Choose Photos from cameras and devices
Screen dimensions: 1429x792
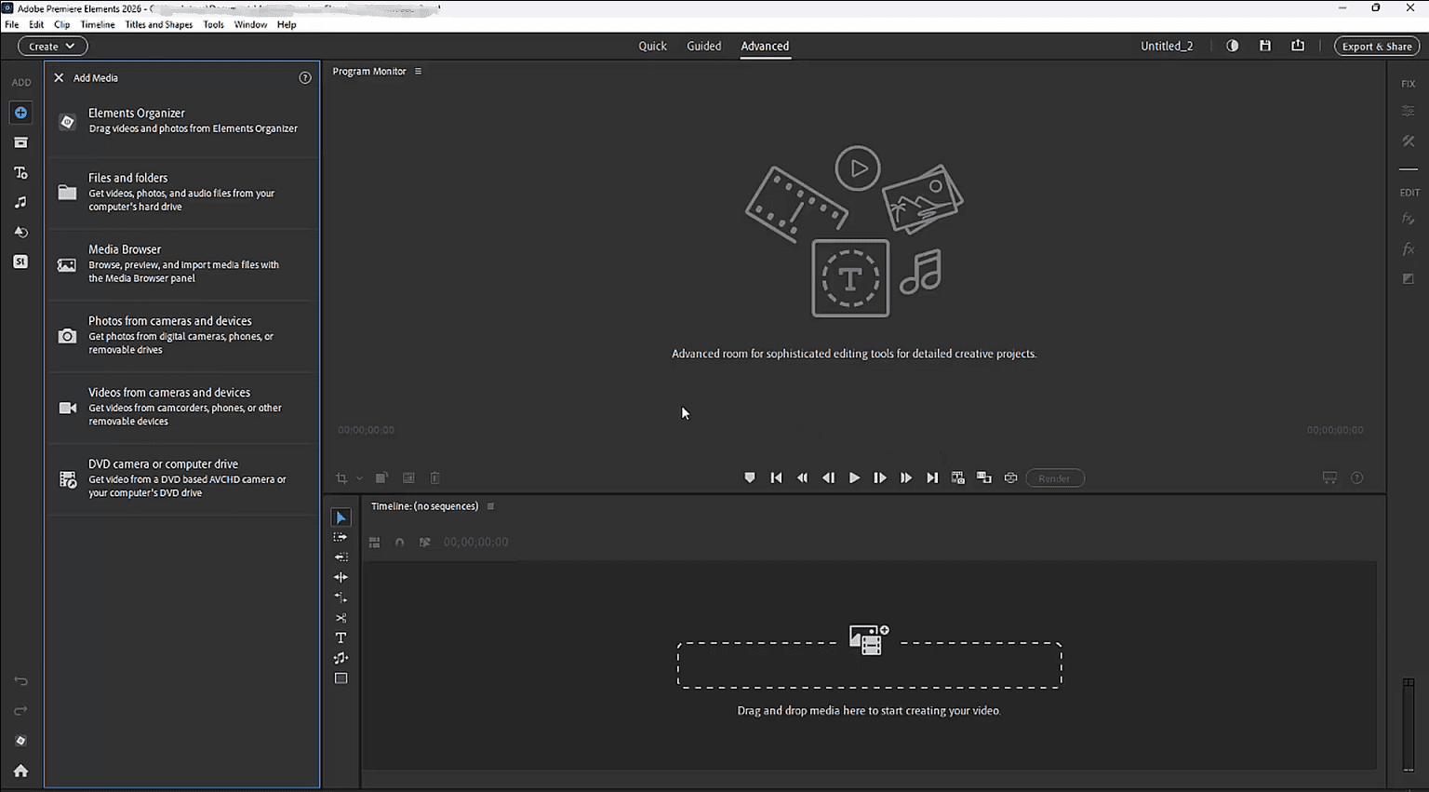(182, 335)
